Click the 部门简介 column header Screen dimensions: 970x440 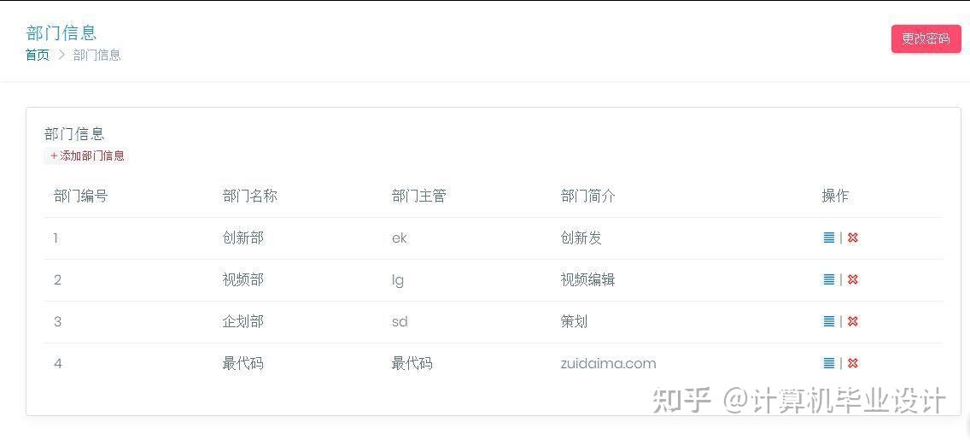(x=587, y=196)
